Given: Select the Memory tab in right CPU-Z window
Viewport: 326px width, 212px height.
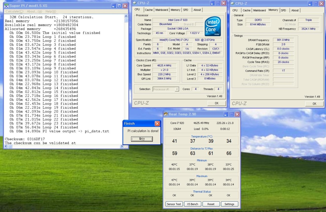Looking at the screenshot, I should click(273, 10).
